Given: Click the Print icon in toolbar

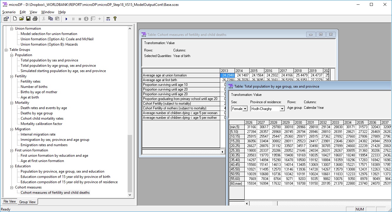Looking at the screenshot, I should click(35, 19).
